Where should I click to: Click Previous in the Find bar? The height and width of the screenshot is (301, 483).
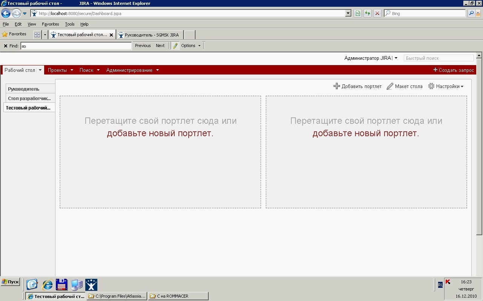click(x=143, y=46)
